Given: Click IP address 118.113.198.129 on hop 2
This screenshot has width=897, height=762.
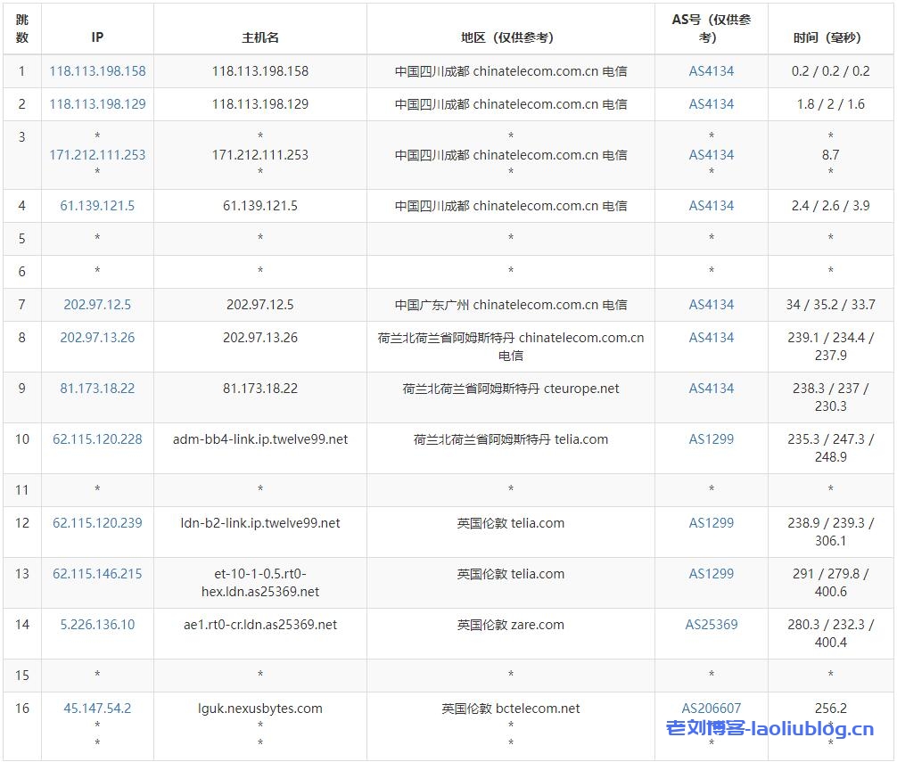Looking at the screenshot, I should click(x=97, y=104).
